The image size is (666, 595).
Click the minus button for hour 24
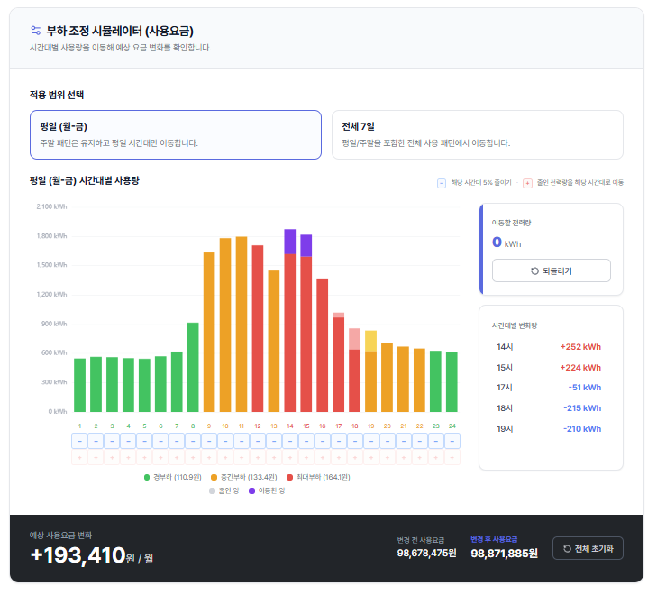coord(452,441)
